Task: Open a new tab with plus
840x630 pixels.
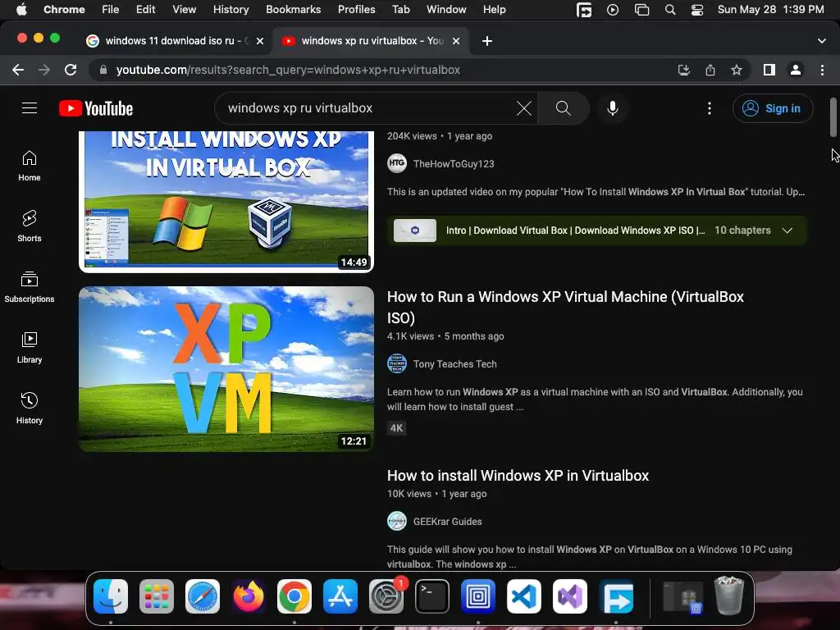Action: [x=487, y=41]
